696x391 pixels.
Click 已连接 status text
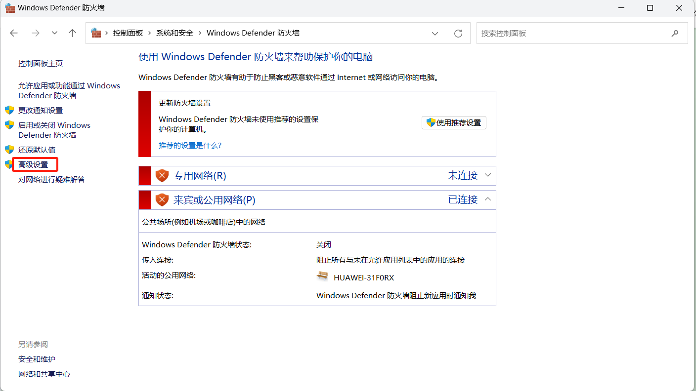pos(463,199)
